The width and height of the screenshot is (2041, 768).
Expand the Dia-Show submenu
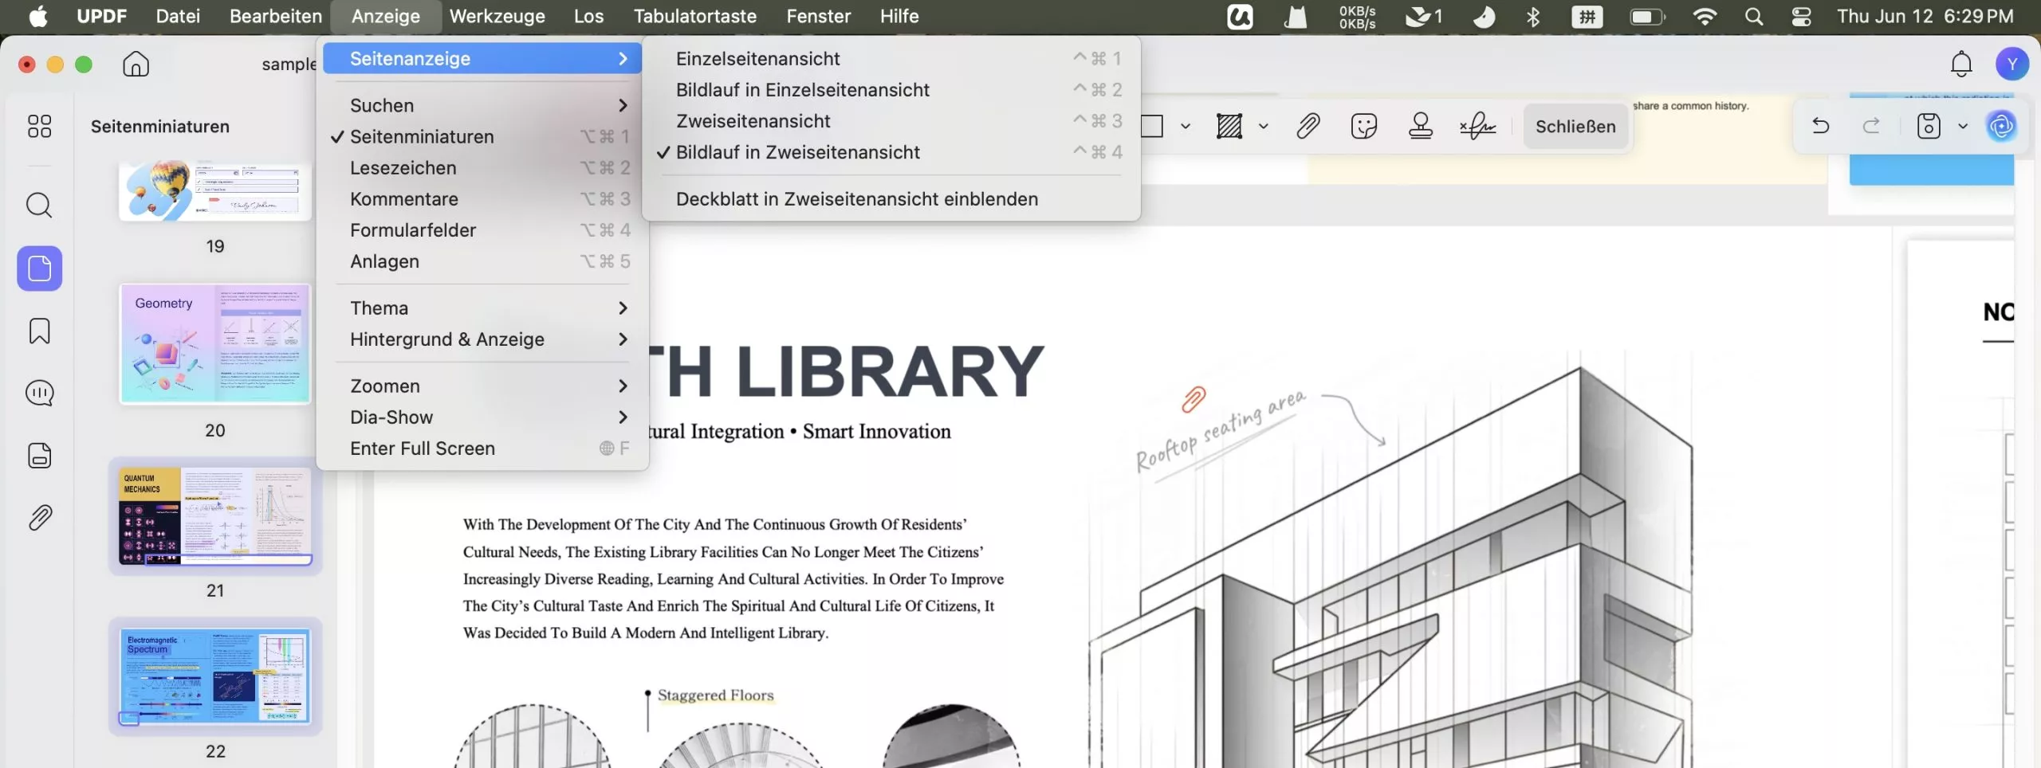coord(482,417)
